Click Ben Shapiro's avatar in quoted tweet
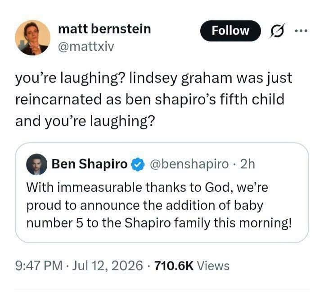324x298 pixels. (37, 164)
